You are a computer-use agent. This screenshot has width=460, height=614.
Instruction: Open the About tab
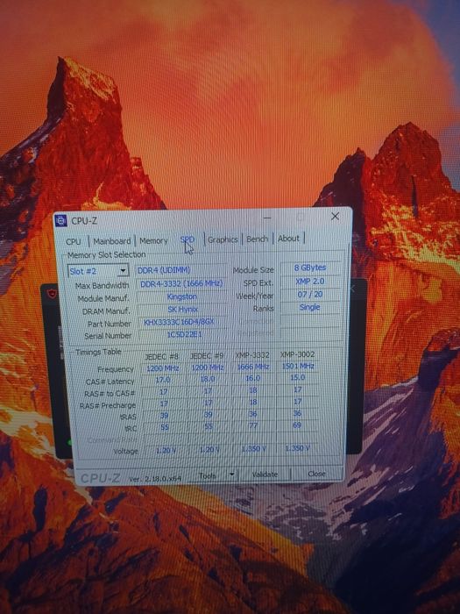(x=288, y=238)
